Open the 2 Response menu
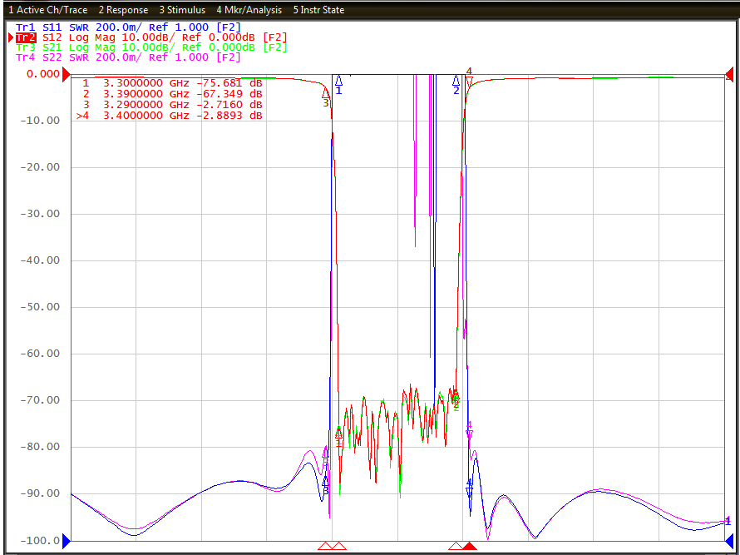The width and height of the screenshot is (740, 555). click(123, 10)
